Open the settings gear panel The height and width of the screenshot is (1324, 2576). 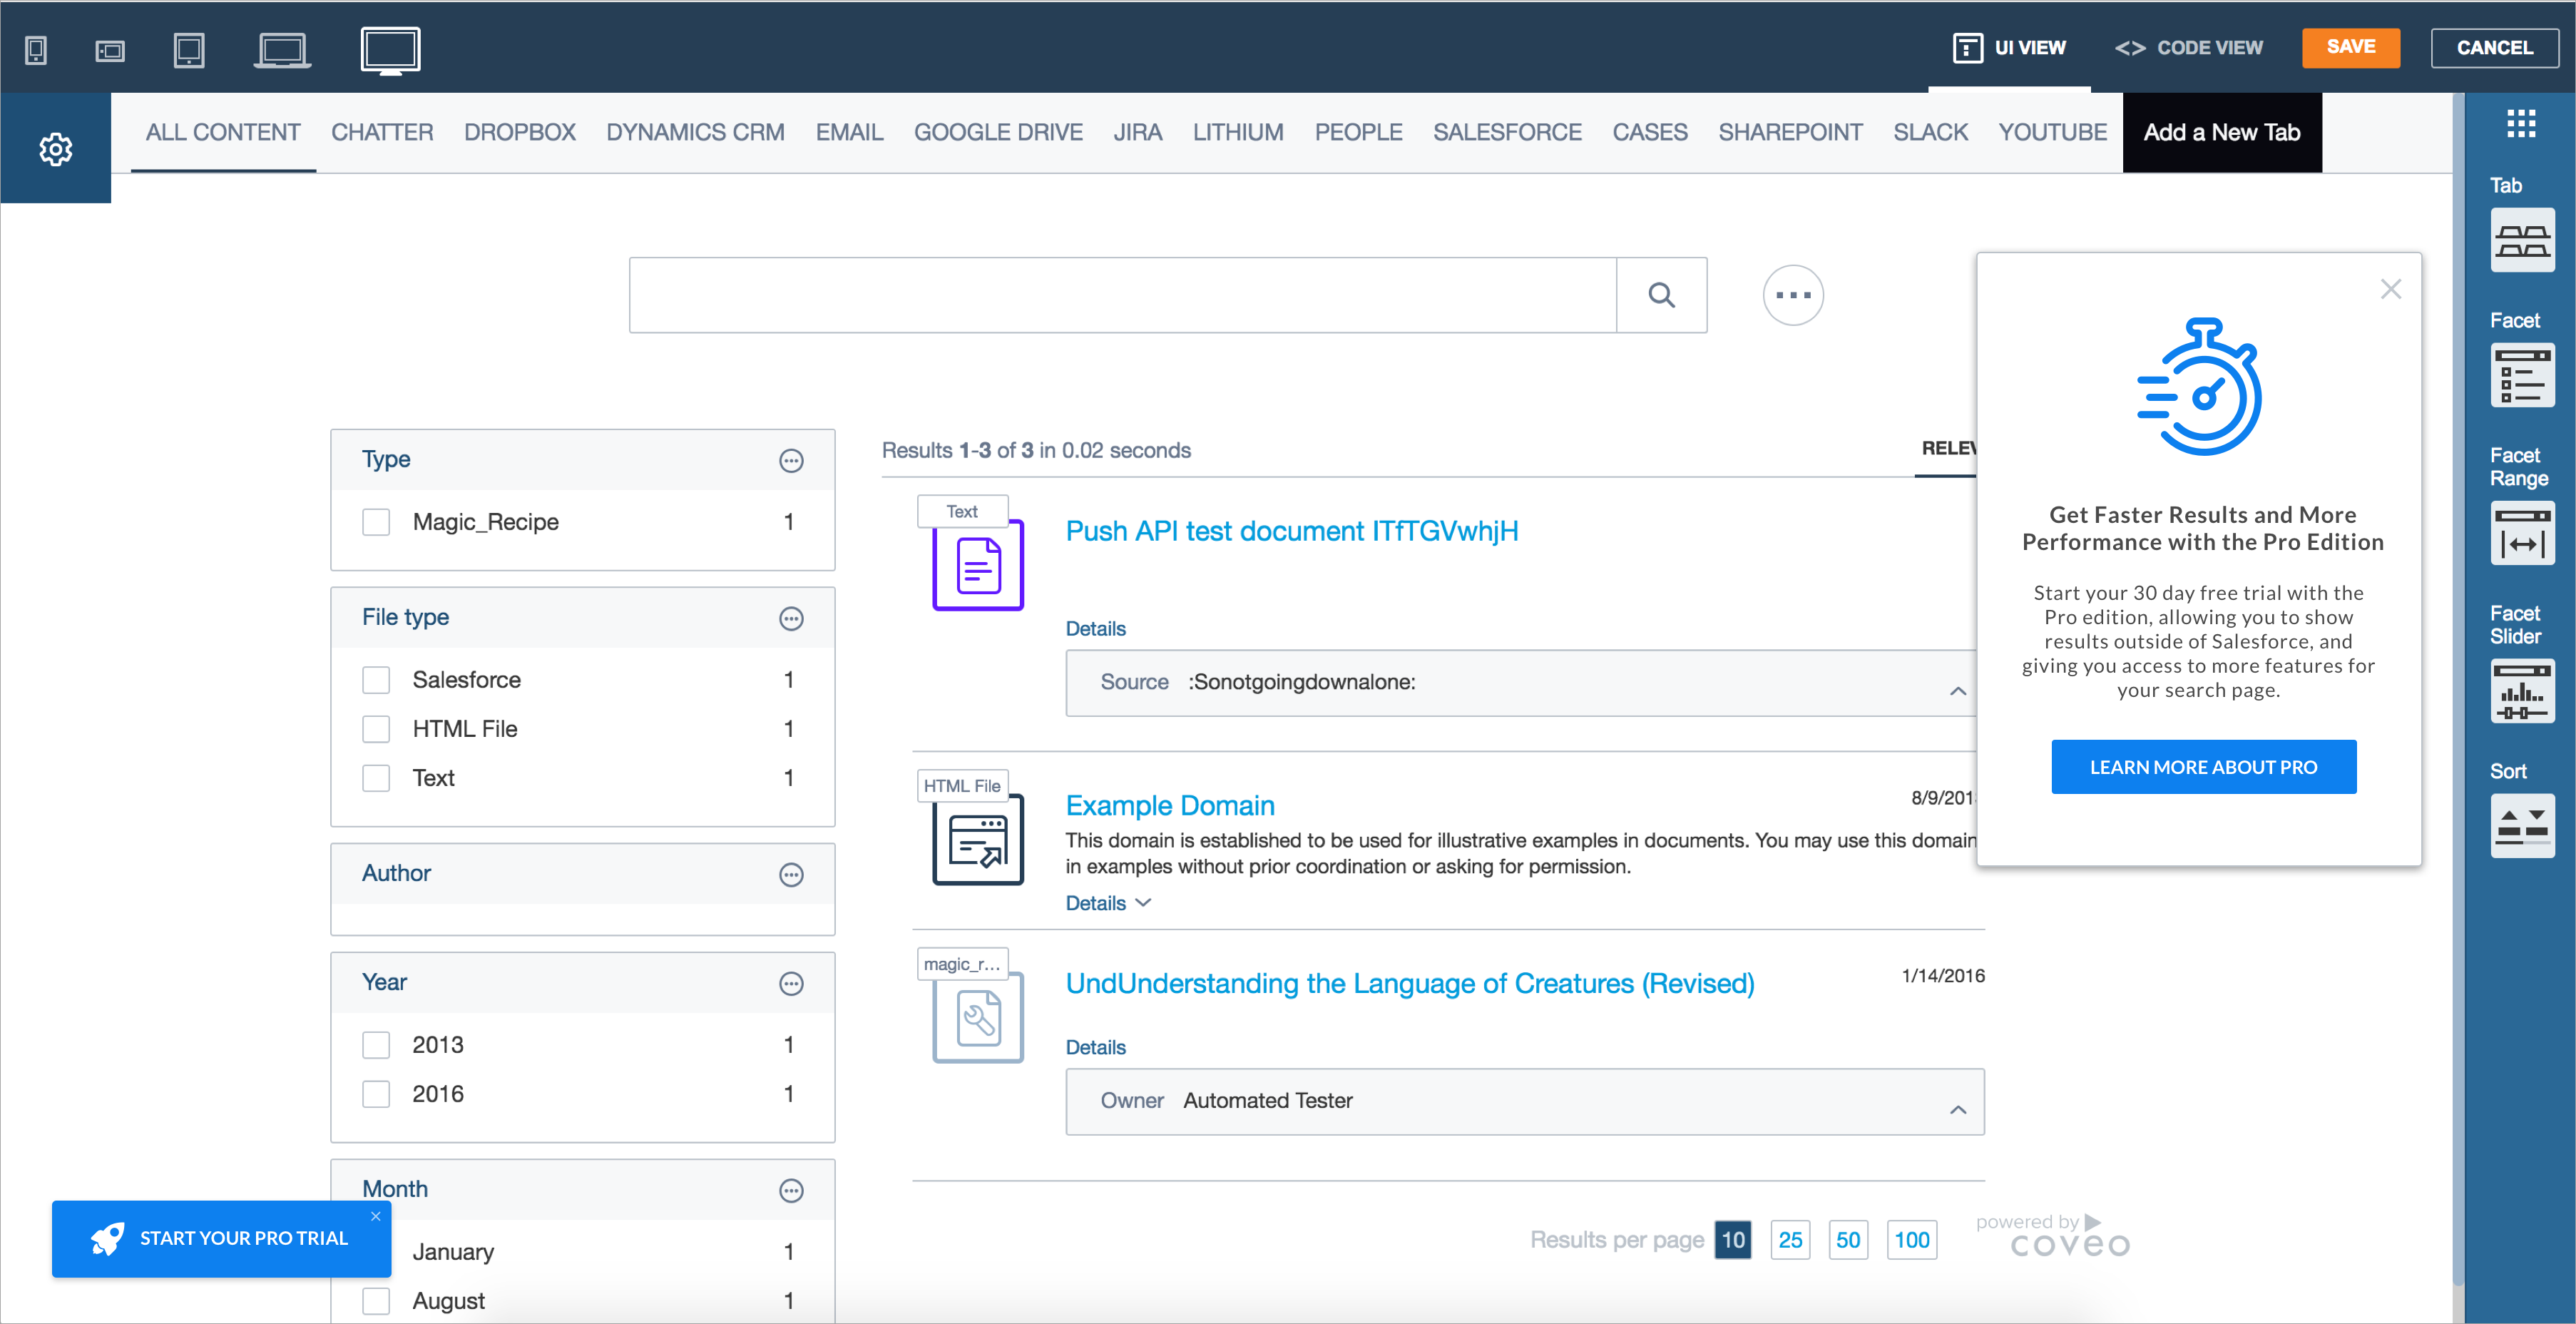click(56, 149)
